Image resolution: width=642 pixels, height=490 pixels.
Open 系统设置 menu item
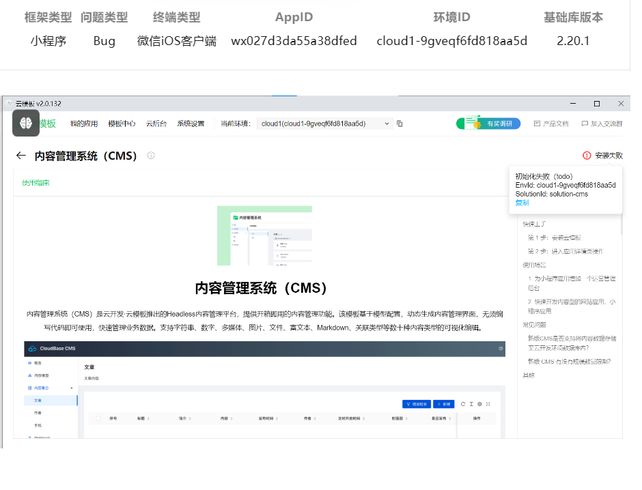(x=191, y=124)
